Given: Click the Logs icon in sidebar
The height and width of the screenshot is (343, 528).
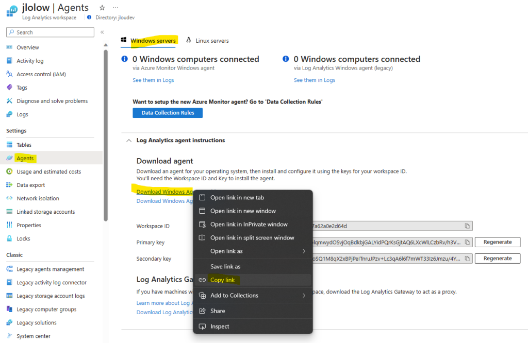Looking at the screenshot, I should click(x=9, y=114).
